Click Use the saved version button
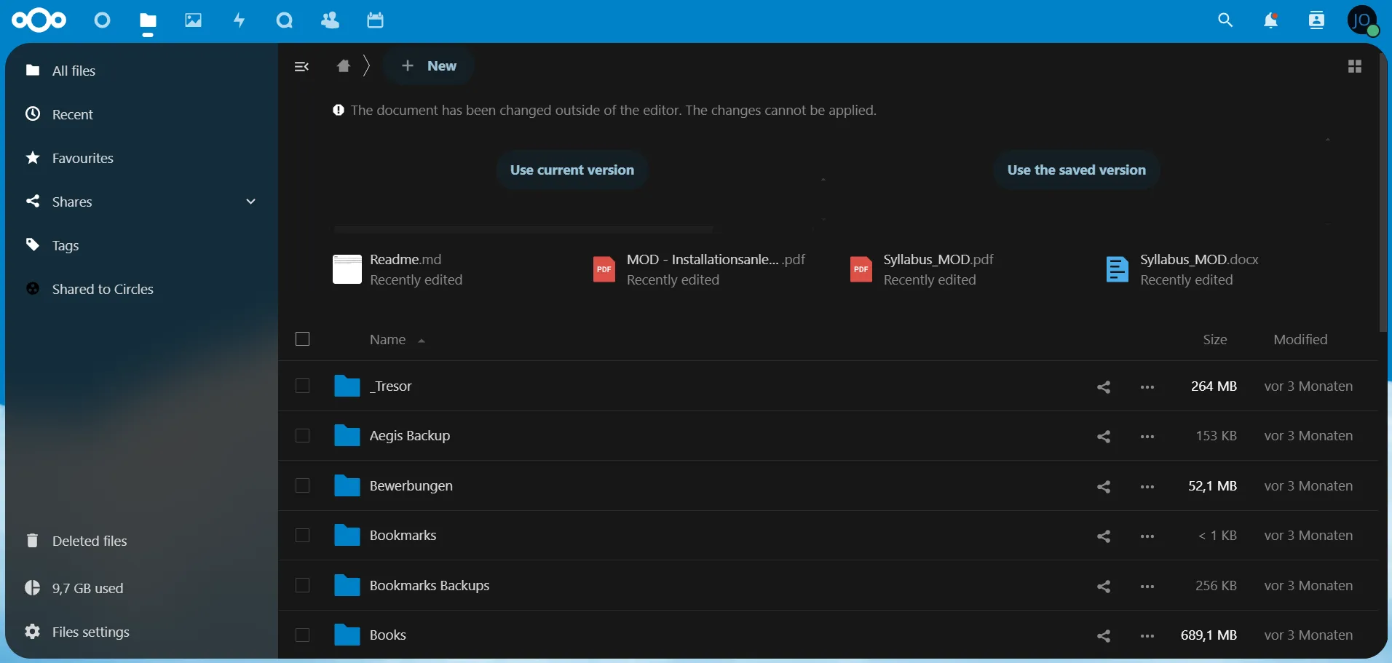This screenshot has height=663, width=1392. coord(1077,170)
